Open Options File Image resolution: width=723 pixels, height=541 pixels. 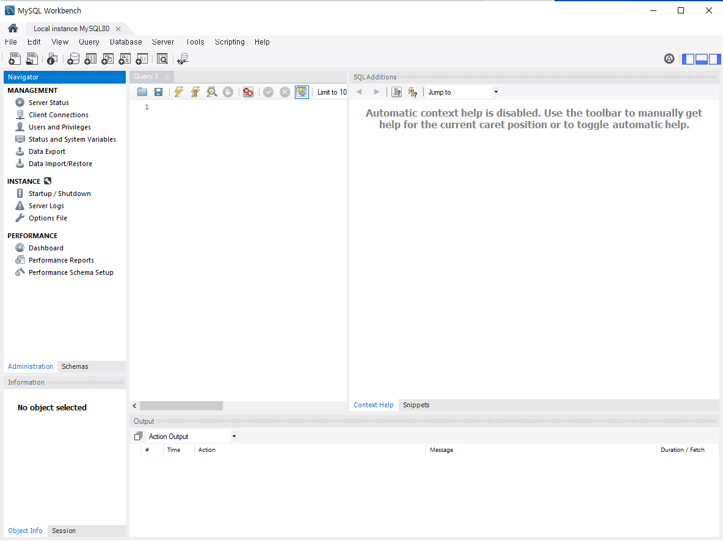[x=48, y=218]
